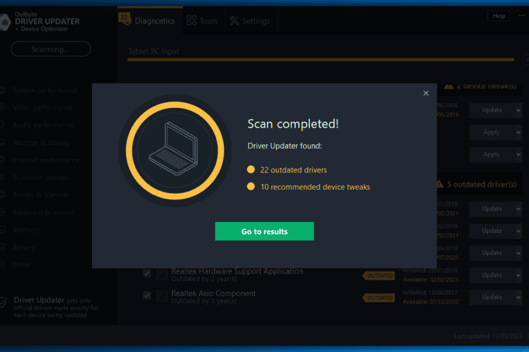Select the Battery category
Image resolution: width=529 pixels, height=352 pixels.
point(24,248)
